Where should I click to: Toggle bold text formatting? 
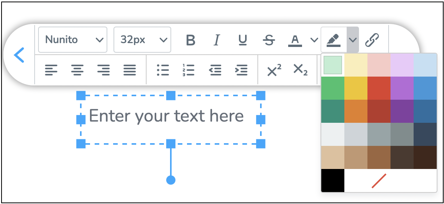click(x=190, y=40)
